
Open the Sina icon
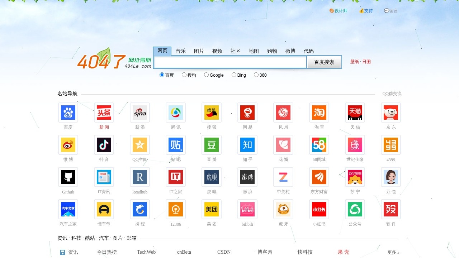point(140,113)
